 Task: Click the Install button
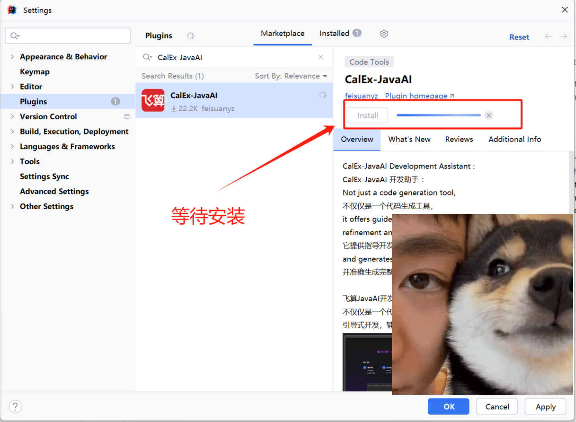[368, 115]
